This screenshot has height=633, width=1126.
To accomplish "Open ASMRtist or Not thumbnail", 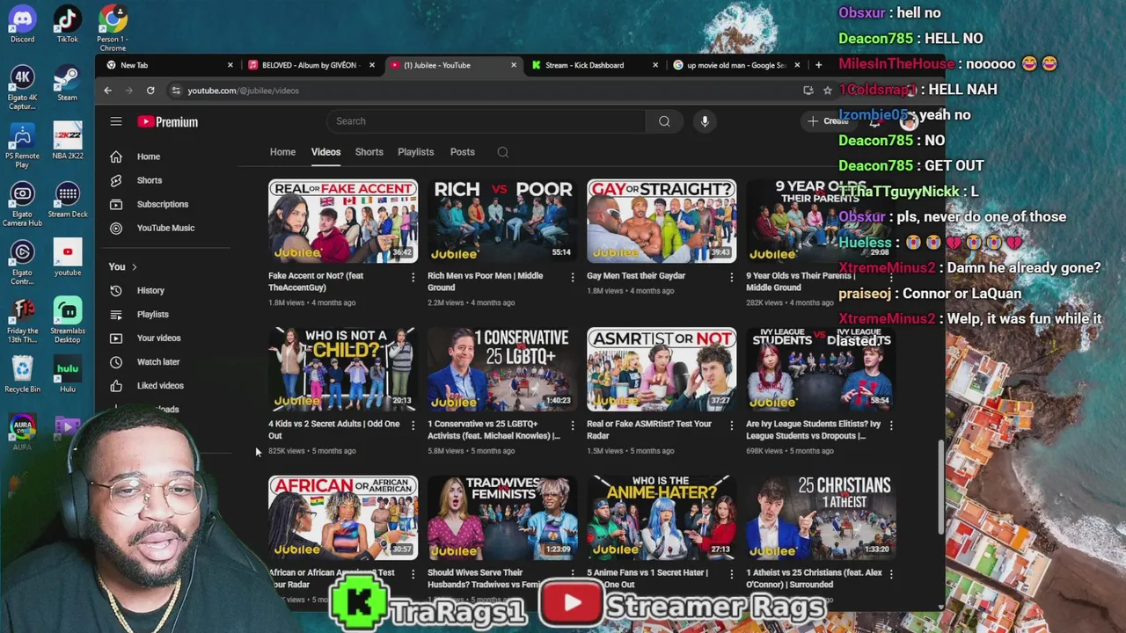I will [662, 369].
